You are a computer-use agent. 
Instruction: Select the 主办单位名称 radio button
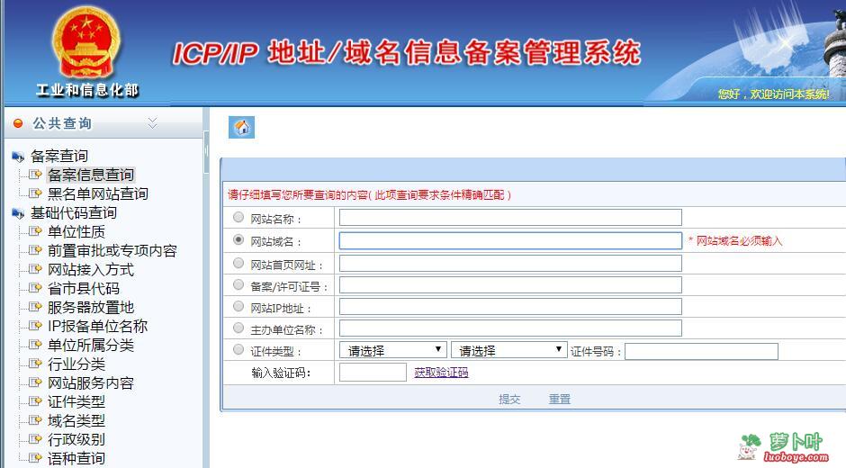coord(238,328)
